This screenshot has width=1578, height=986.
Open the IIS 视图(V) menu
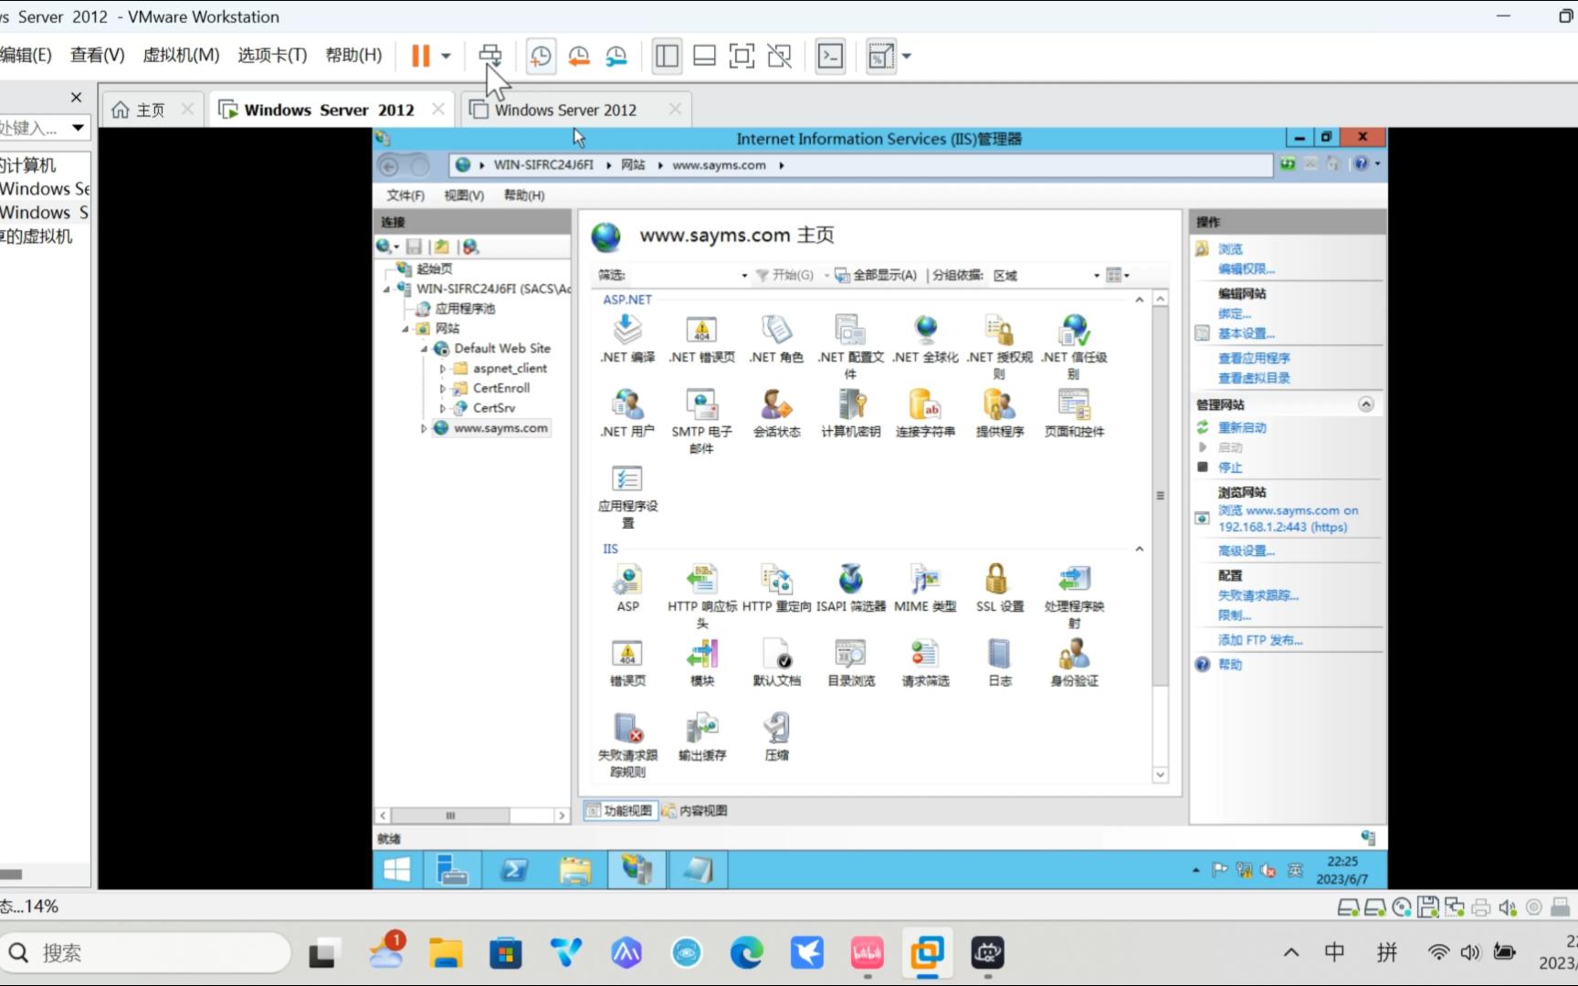point(464,195)
